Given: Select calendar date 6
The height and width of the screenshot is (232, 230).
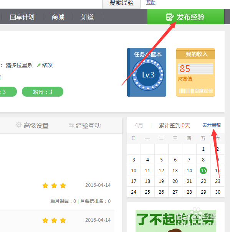Looking at the screenshot, I should click(x=175, y=160).
